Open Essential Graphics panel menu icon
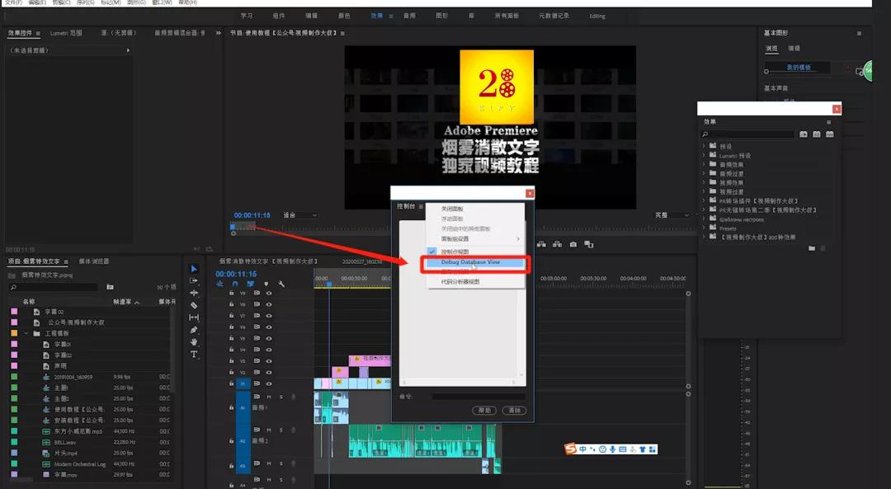The width and height of the screenshot is (891, 489). tap(859, 33)
